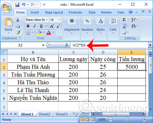Redo the last action

pos(33,5)
